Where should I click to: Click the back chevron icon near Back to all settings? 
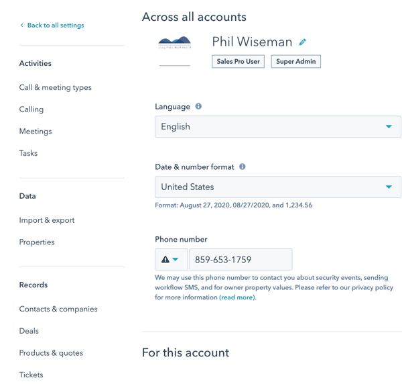coord(22,25)
